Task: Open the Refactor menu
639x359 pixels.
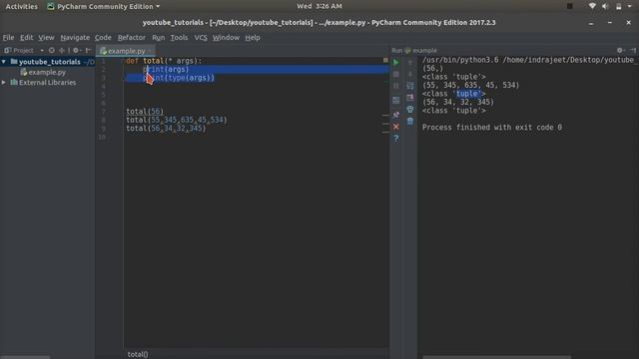Action: [x=131, y=38]
